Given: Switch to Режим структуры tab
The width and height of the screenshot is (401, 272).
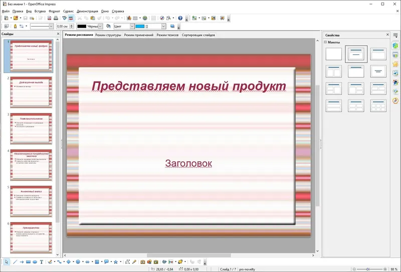Looking at the screenshot, I should click(x=108, y=35).
